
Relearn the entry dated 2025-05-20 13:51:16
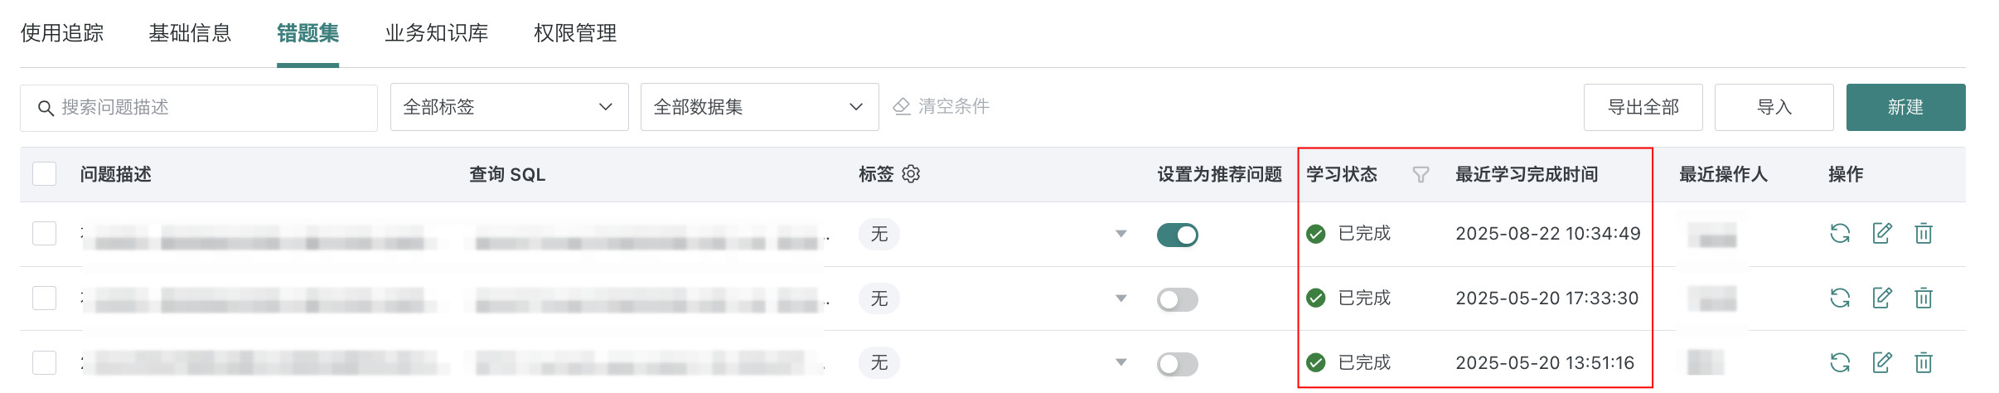coord(1840,363)
